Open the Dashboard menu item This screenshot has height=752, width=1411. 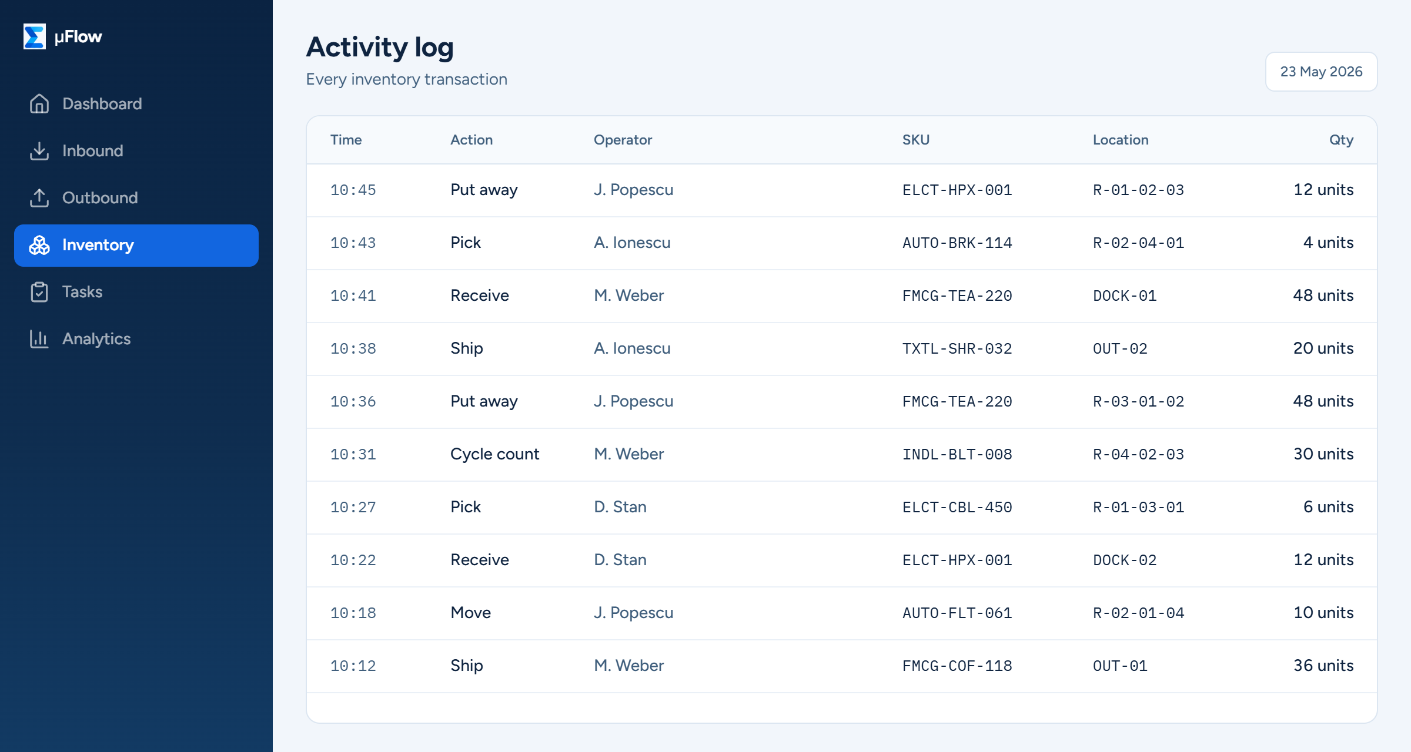point(136,104)
